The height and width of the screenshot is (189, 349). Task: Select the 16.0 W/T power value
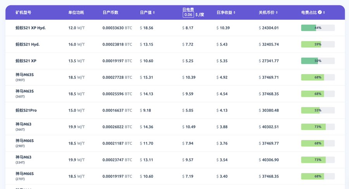click(76, 44)
